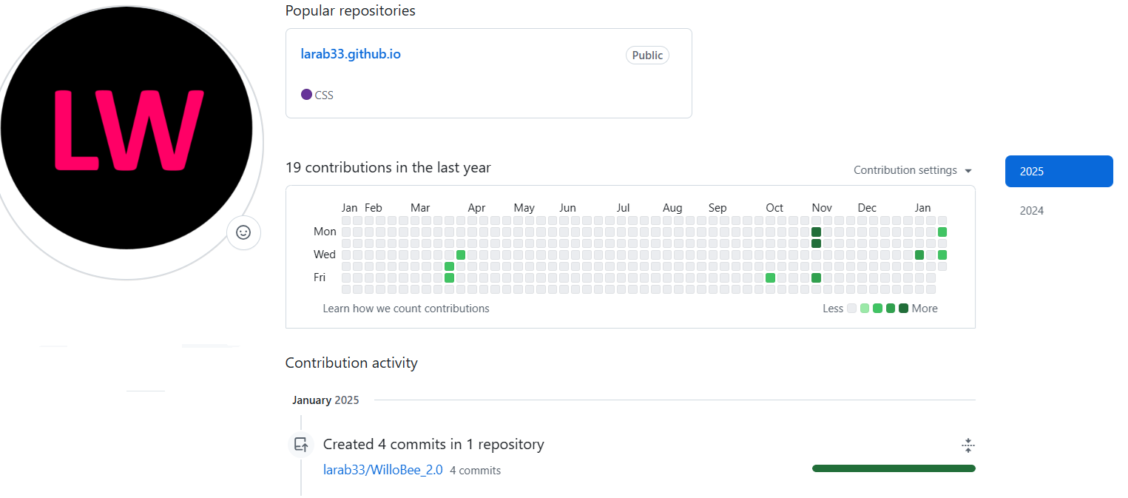Viewport: 1128px width, 498px height.
Task: Select the green Wednesday cell near April
Action: pos(461,255)
